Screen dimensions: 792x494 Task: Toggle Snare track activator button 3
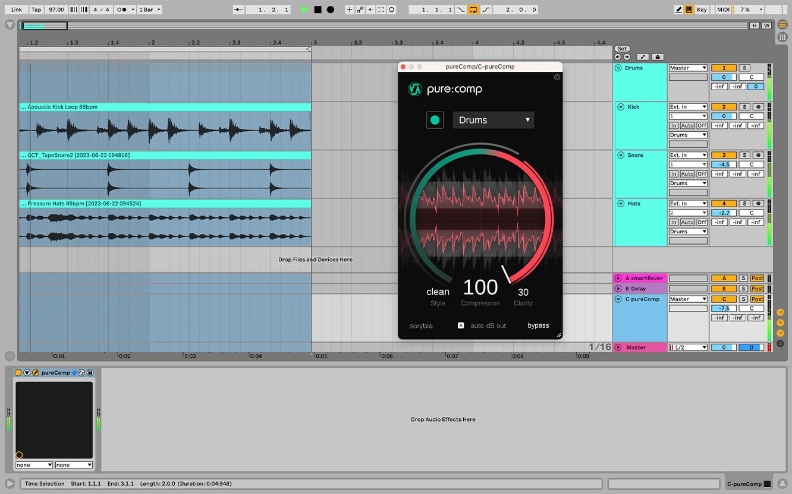pyautogui.click(x=724, y=155)
